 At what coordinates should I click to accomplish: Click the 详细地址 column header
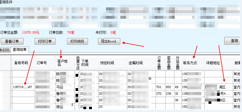coord(219,63)
